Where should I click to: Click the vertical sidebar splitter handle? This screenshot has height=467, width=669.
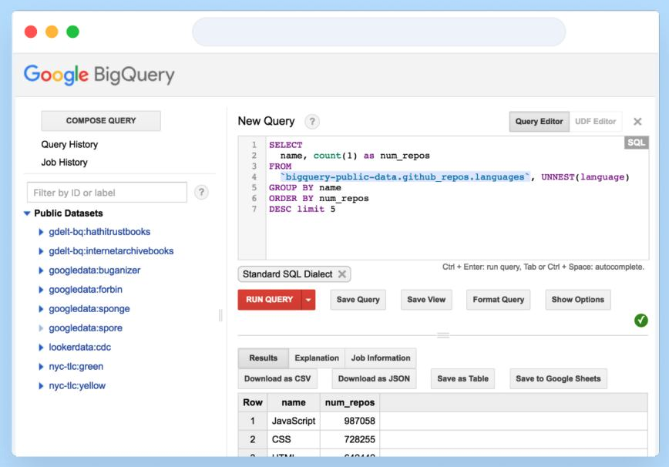(220, 315)
